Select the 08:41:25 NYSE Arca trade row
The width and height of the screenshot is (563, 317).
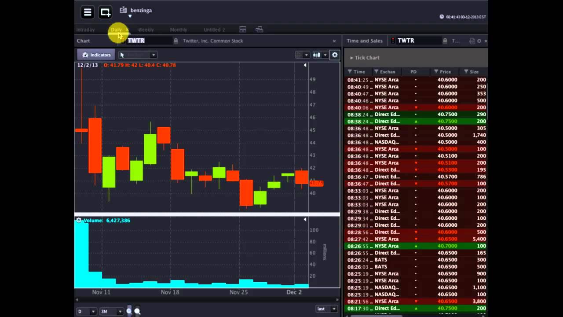pos(416,80)
